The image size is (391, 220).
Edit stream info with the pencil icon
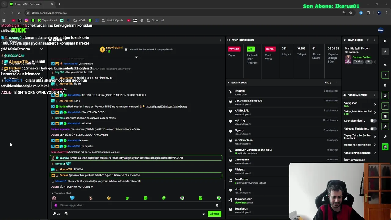coord(367,40)
